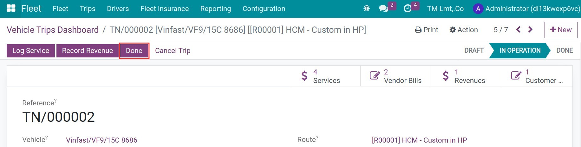The height and width of the screenshot is (147, 581).
Task: Open the conversations chat icon
Action: tap(383, 9)
